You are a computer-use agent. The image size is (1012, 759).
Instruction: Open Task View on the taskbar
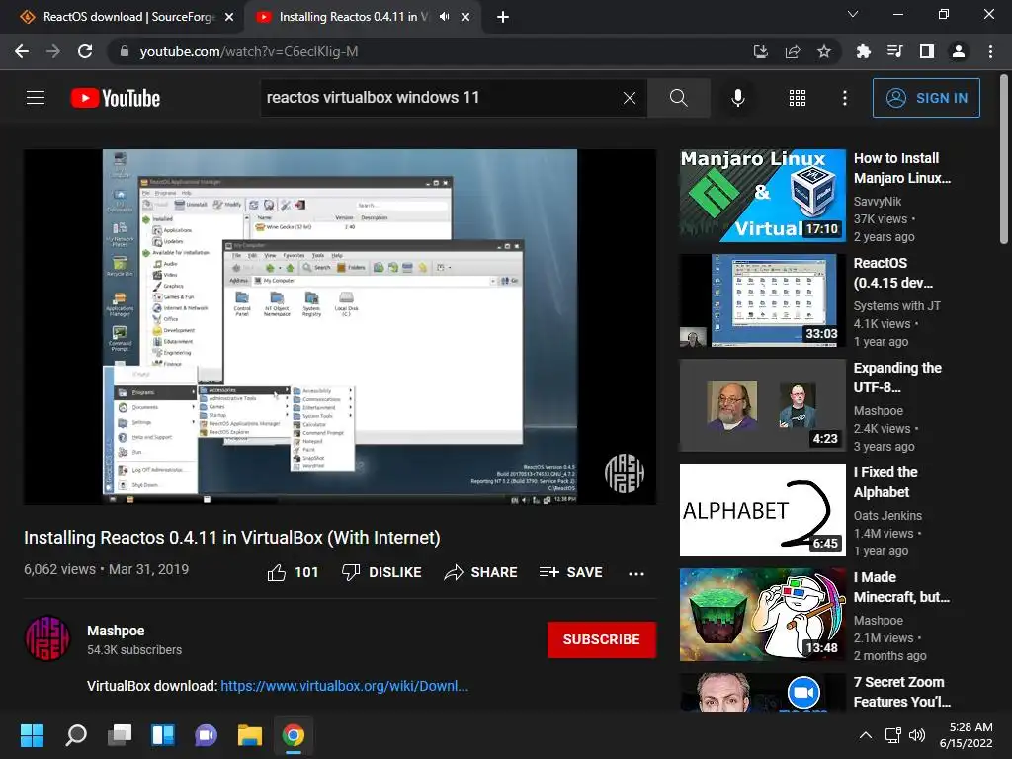tap(120, 735)
